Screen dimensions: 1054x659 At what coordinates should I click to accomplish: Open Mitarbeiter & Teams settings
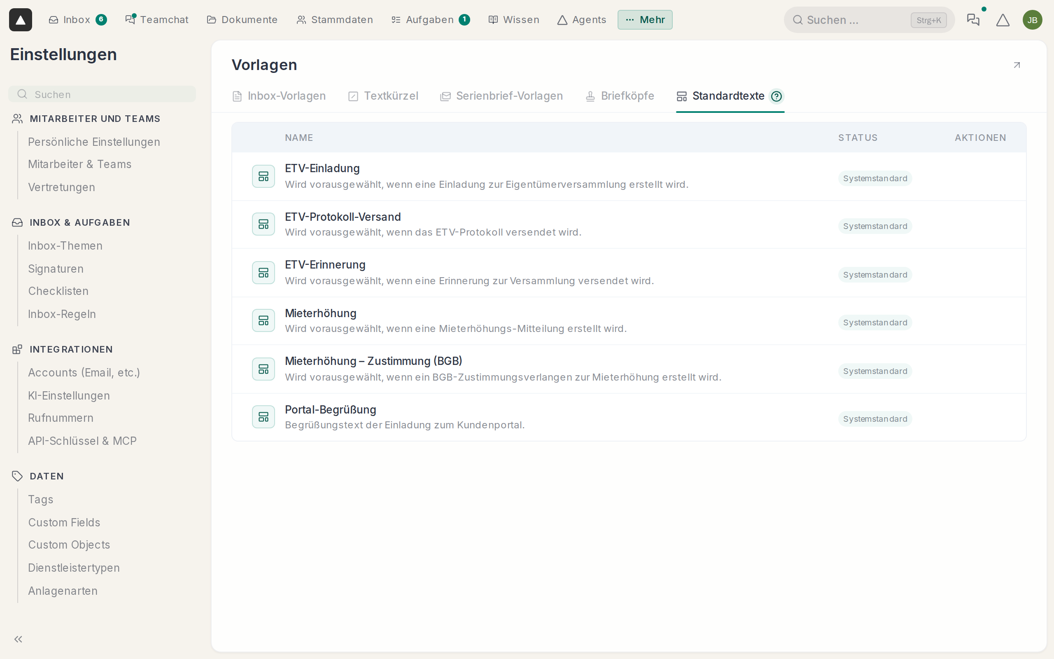click(80, 164)
